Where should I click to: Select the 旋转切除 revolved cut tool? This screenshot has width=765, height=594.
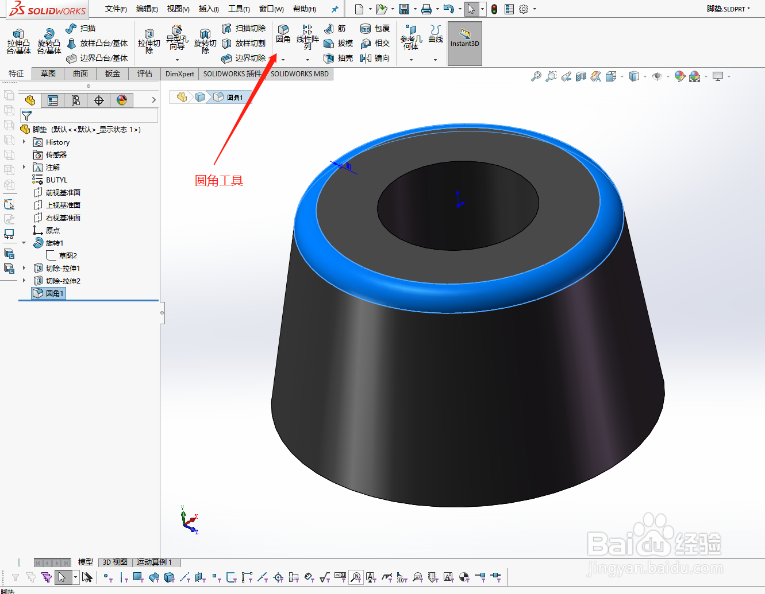205,41
